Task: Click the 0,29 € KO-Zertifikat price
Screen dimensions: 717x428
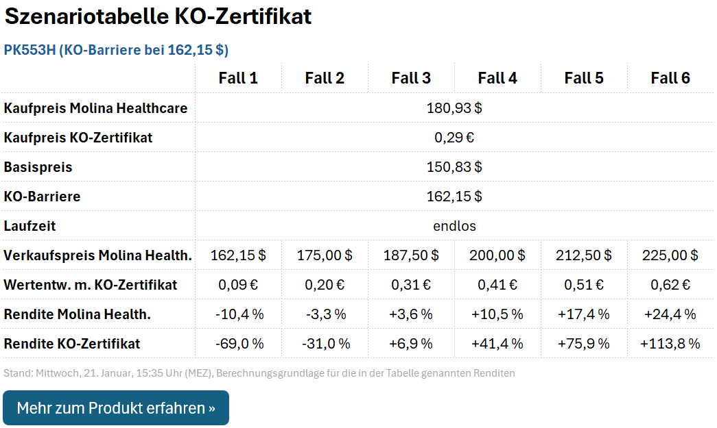Action: click(454, 138)
